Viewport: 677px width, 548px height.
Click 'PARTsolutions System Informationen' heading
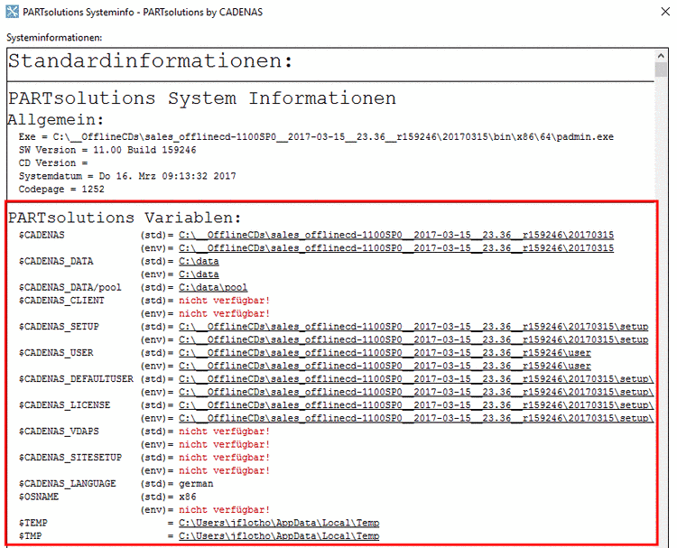tap(202, 98)
